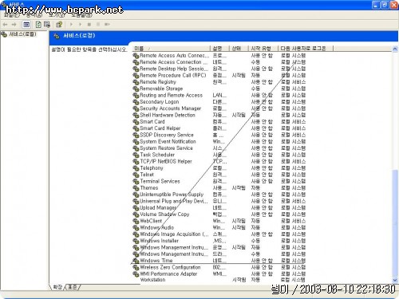Select the Routing and Remote Access service
The height and width of the screenshot is (299, 399).
click(x=219, y=95)
